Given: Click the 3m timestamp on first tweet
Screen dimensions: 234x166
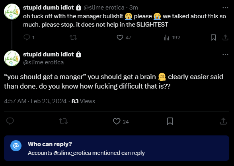Looking at the screenshot, I should [x=134, y=8].
